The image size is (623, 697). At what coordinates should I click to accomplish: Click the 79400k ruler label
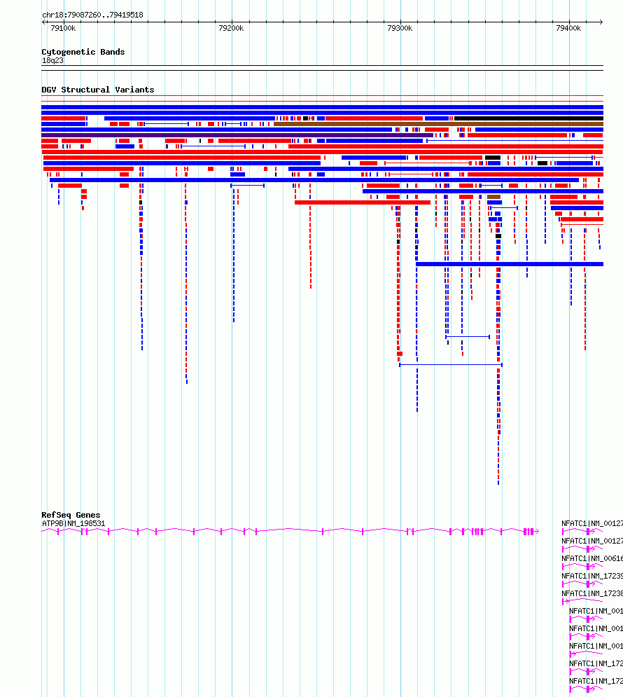pos(568,28)
